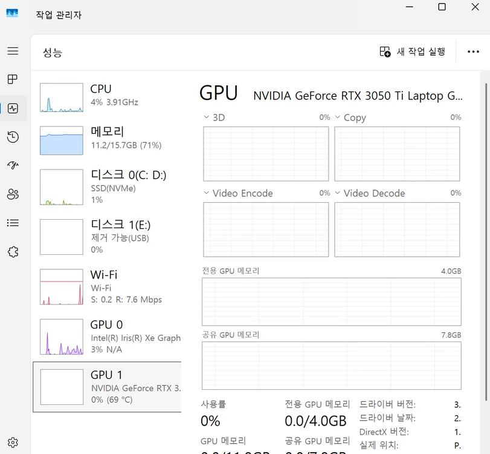This screenshot has height=454, width=490.
Task: Click the 성능 page heading
Action: coord(53,52)
